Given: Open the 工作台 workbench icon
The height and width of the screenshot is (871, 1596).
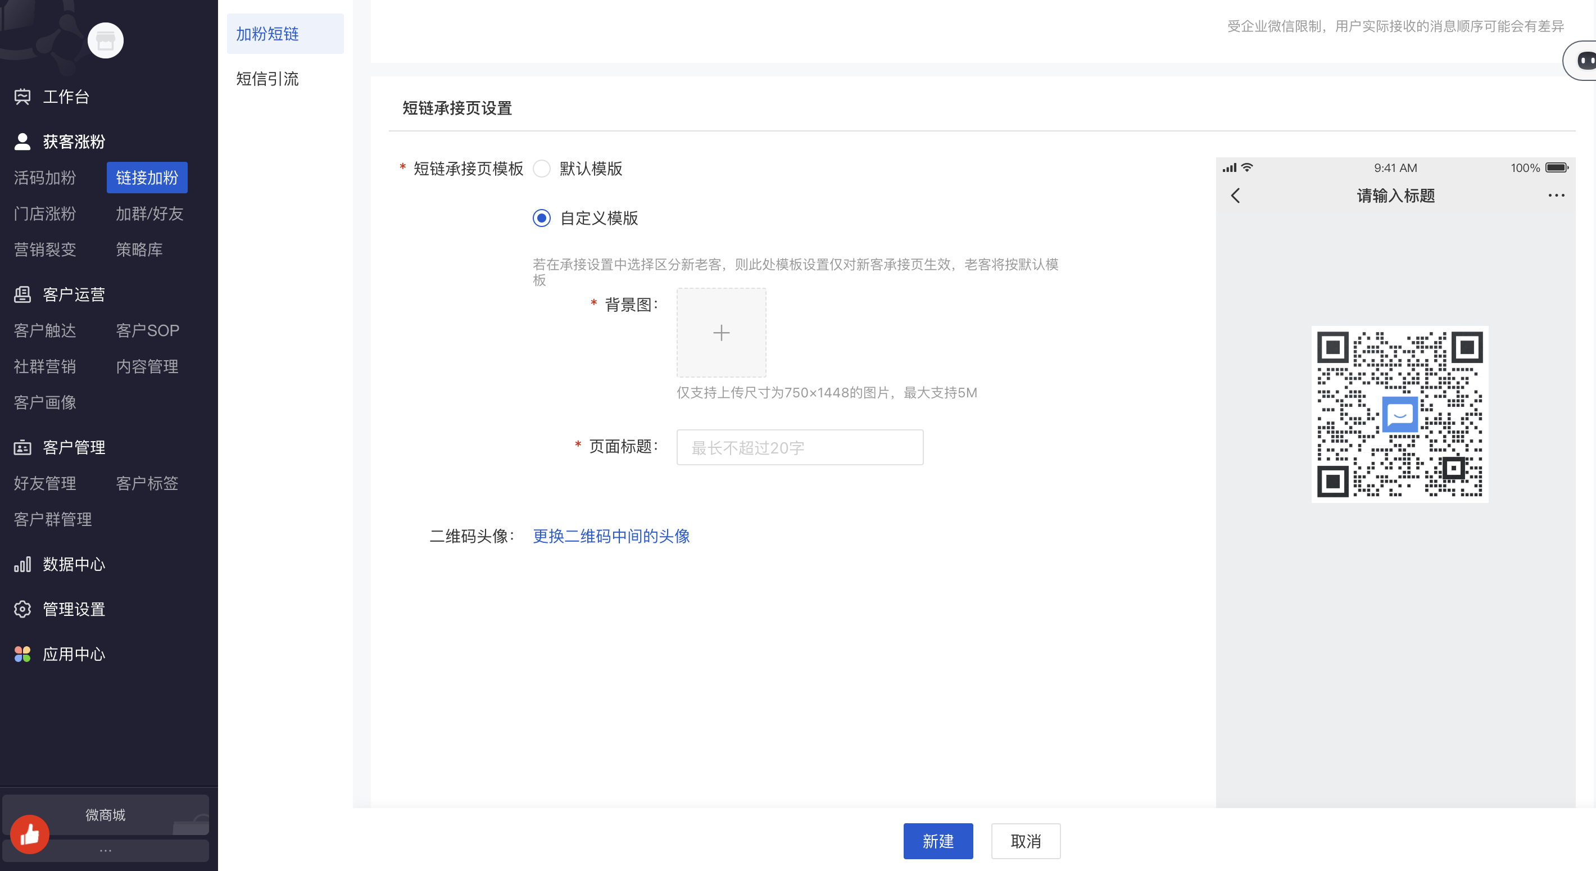Looking at the screenshot, I should (x=22, y=97).
